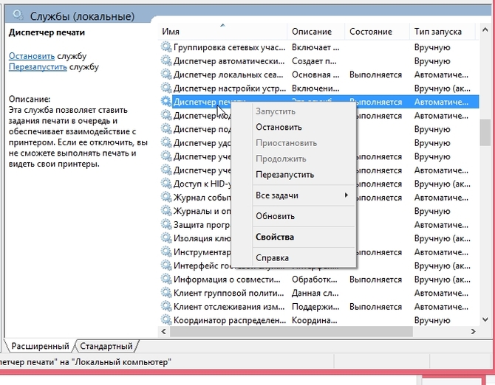
Task: Sort list by Тип запуска column header
Action: 442,32
